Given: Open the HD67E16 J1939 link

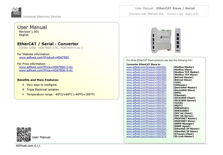Looking at the screenshot, I should 146,103.
